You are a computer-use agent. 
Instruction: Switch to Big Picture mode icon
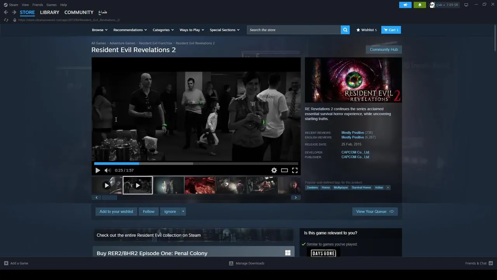pos(466,5)
